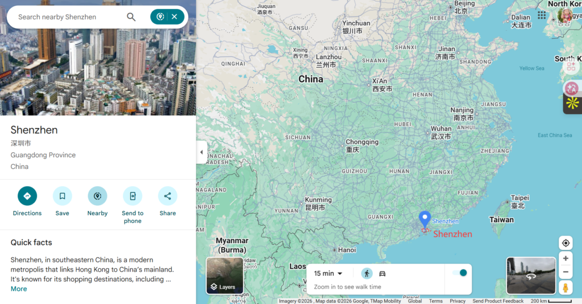The image size is (582, 304).
Task: Open the Google apps grid
Action: [542, 15]
